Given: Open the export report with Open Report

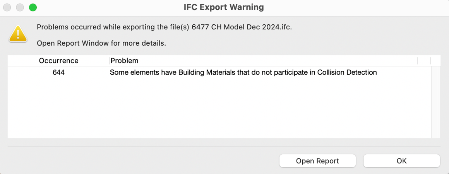Looking at the screenshot, I should 317,161.
